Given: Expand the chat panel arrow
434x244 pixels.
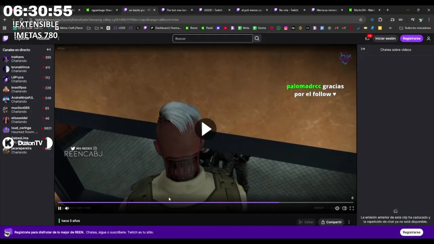Looking at the screenshot, I should click(363, 49).
